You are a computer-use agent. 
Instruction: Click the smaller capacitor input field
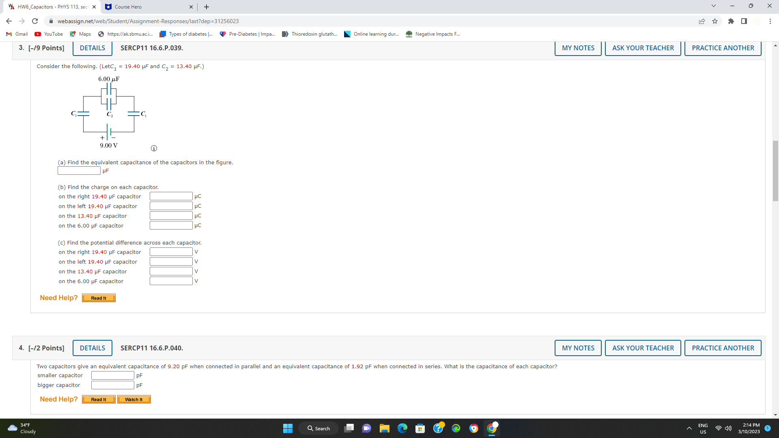pyautogui.click(x=112, y=375)
